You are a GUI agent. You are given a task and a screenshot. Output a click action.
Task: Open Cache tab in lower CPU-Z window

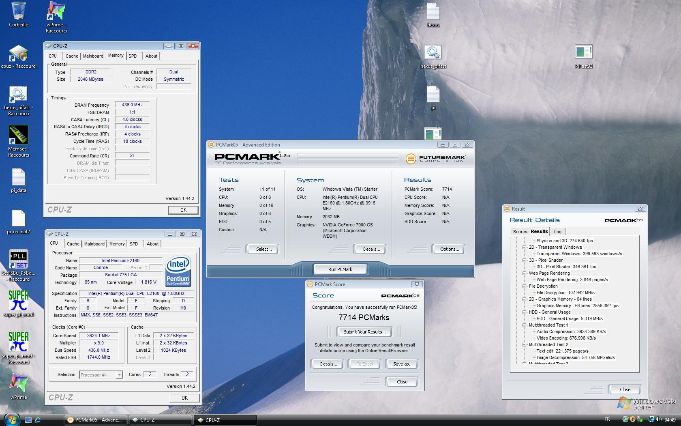point(73,244)
